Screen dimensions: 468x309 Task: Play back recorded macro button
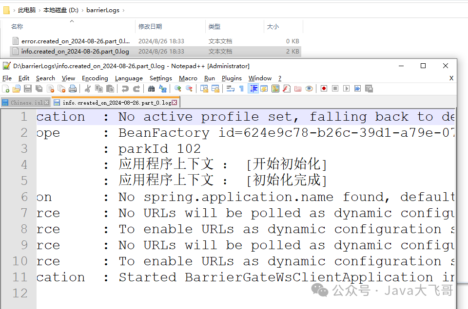pyautogui.click(x=346, y=89)
